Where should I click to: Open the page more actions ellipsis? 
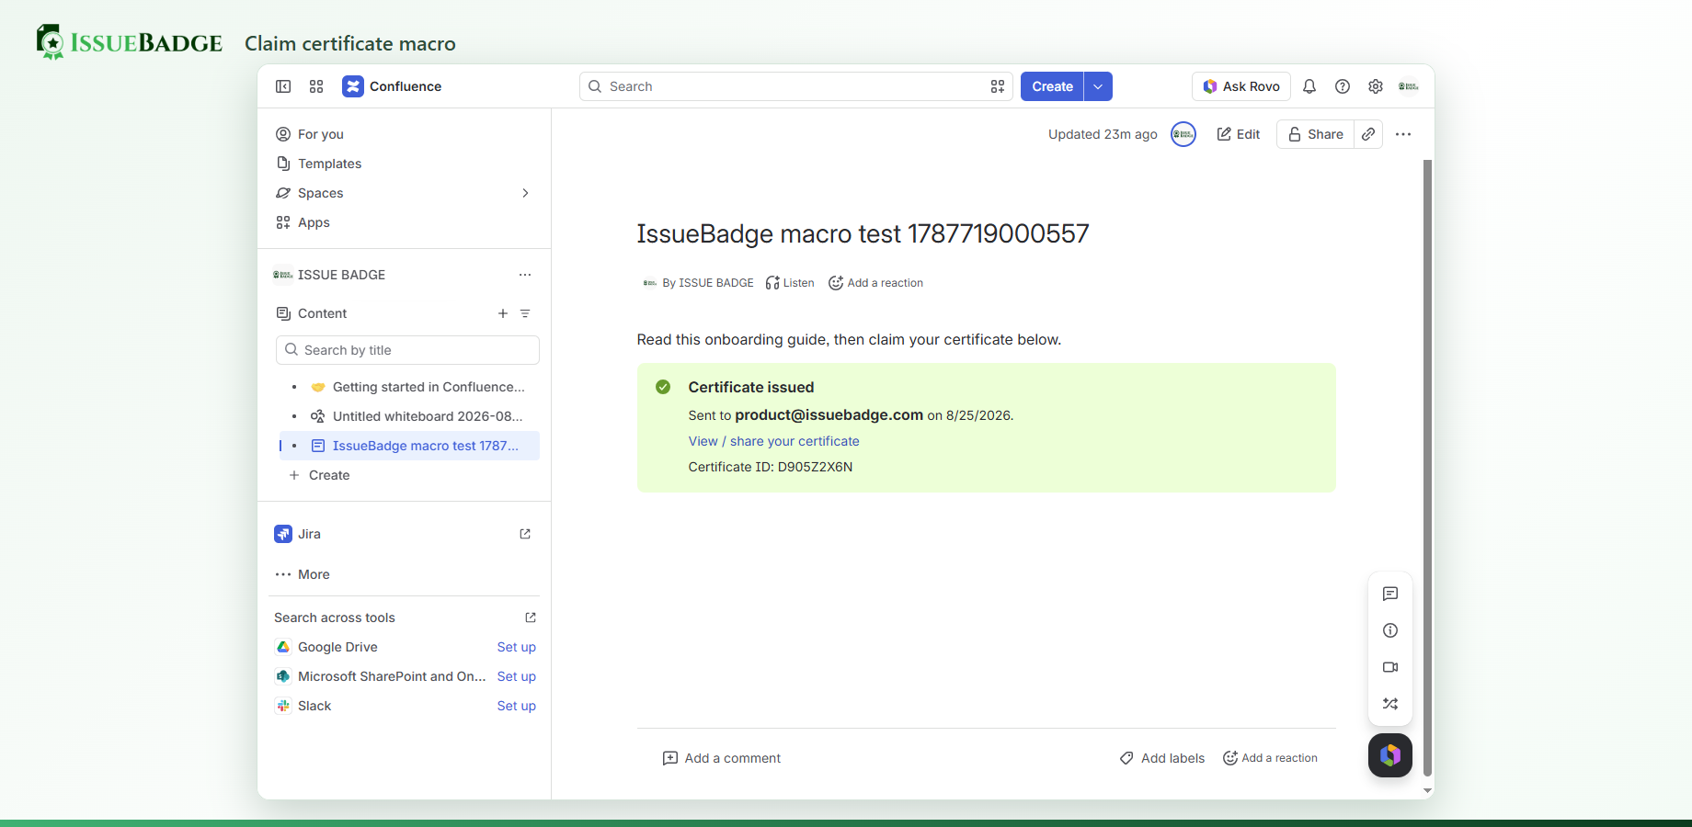(x=1403, y=134)
